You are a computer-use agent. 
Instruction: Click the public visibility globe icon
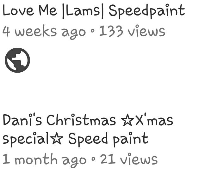point(17,60)
